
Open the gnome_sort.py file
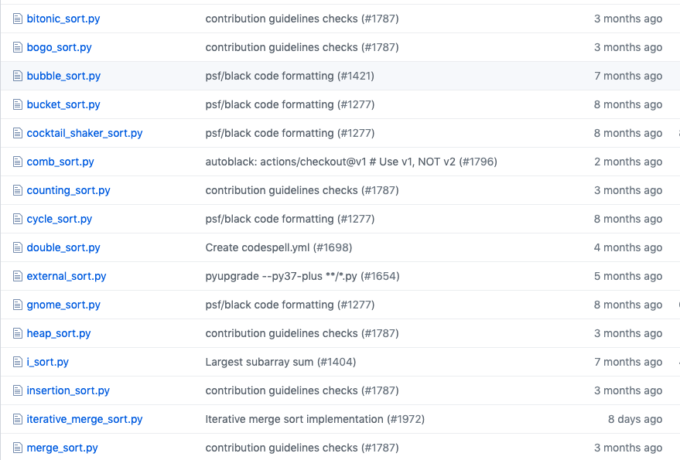pos(63,305)
